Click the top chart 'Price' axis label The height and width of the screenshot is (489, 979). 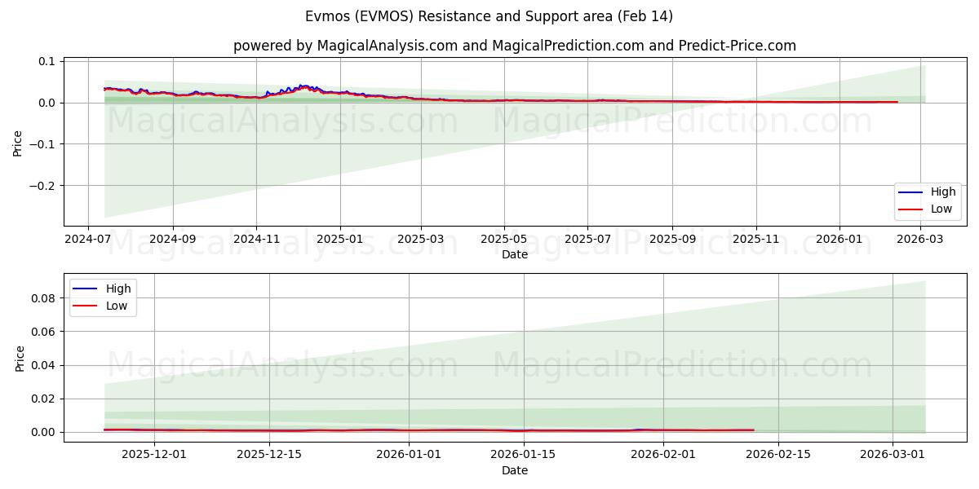click(x=18, y=143)
